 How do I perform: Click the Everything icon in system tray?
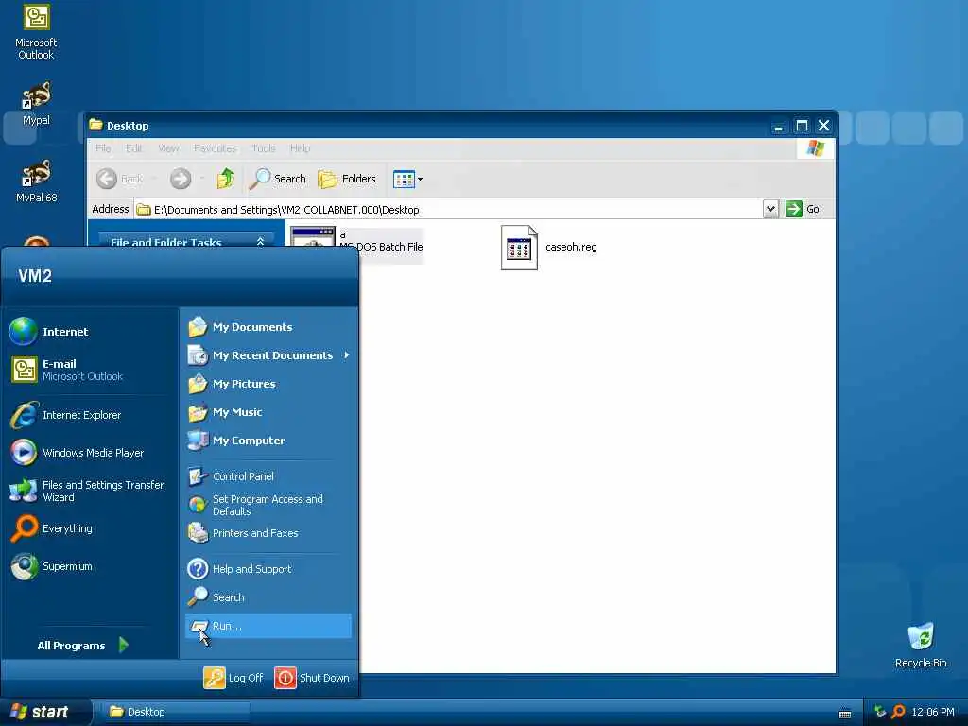[899, 712]
